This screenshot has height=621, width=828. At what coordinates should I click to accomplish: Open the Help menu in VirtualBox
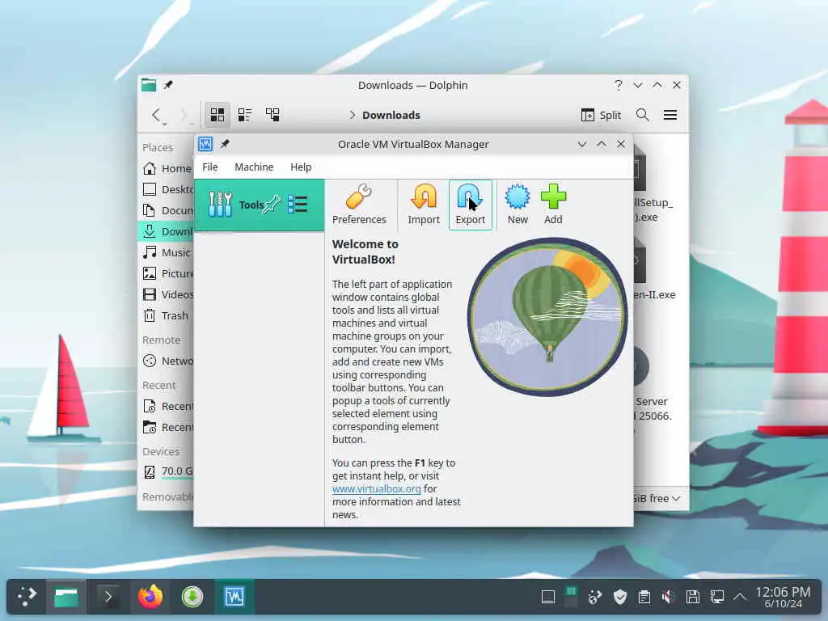(x=301, y=167)
